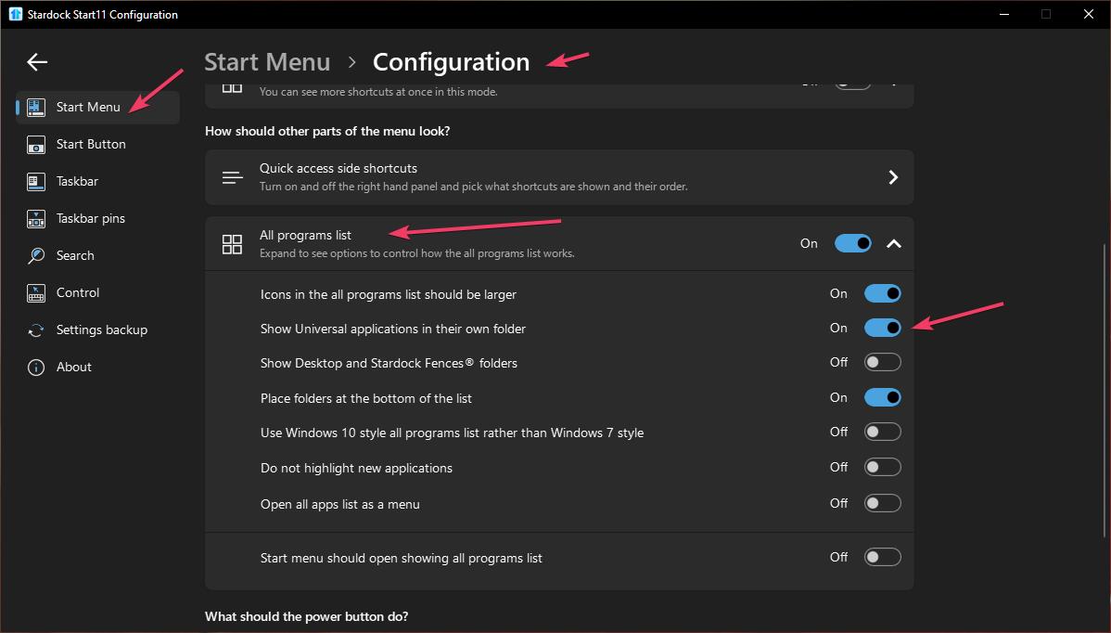Disable larger icons in all programs list

882,293
